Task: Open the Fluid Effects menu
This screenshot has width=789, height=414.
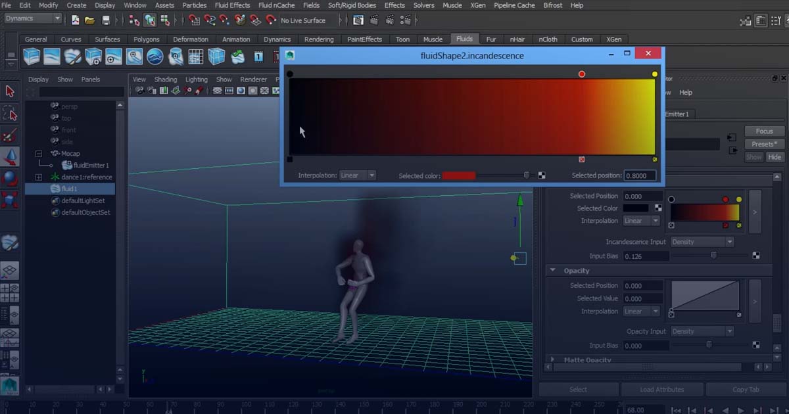Action: coord(232,5)
